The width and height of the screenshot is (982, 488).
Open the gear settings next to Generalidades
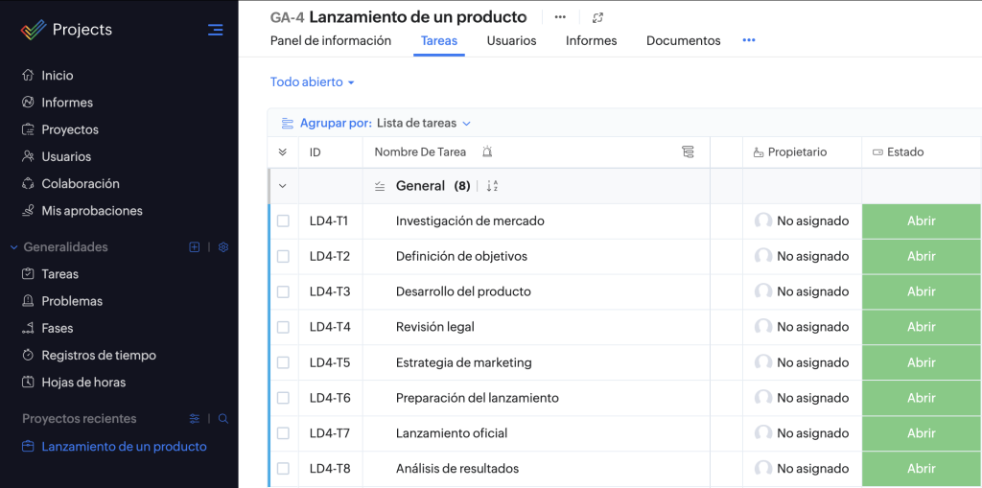click(x=222, y=246)
